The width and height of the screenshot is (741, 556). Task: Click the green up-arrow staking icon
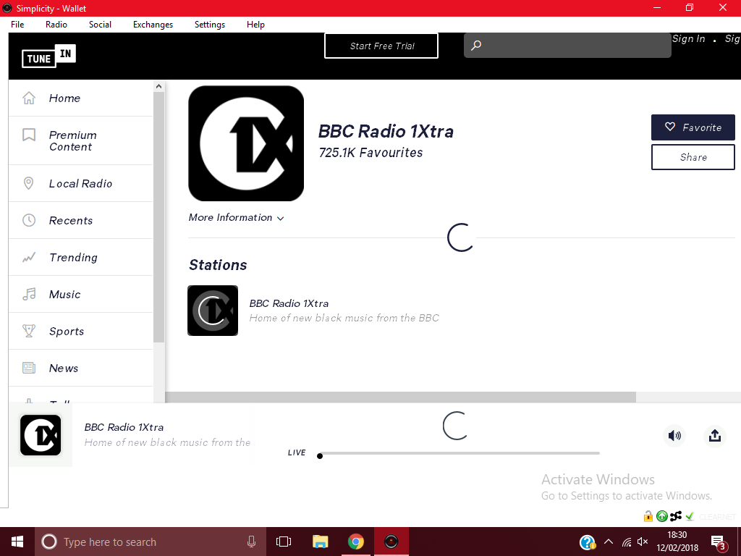tap(661, 516)
